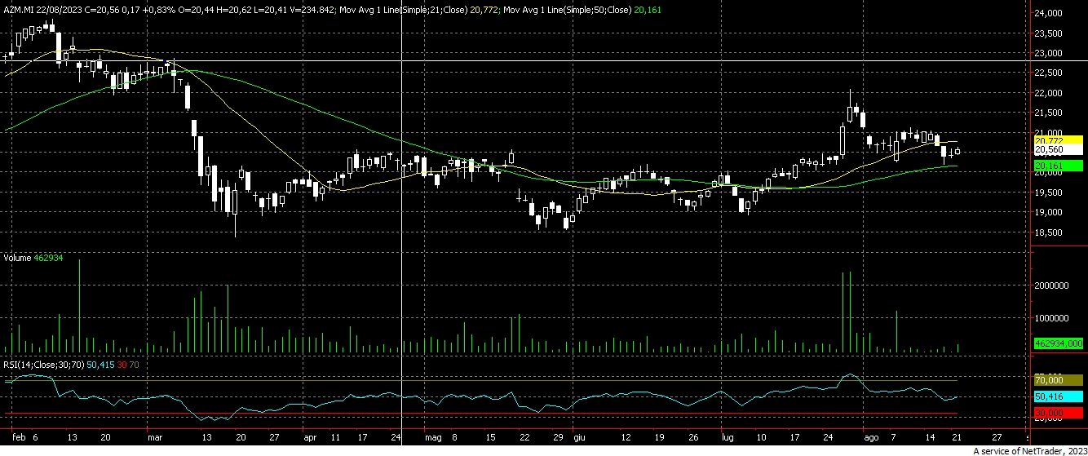Click the cyan 50,416 RSI value tag

point(1058,396)
